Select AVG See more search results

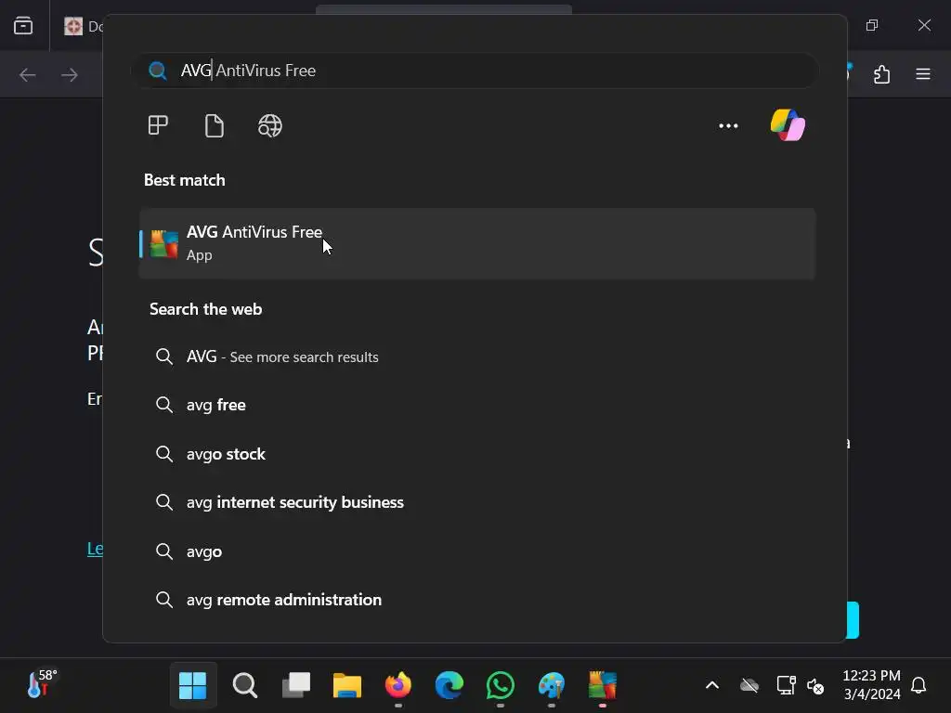tap(477, 356)
